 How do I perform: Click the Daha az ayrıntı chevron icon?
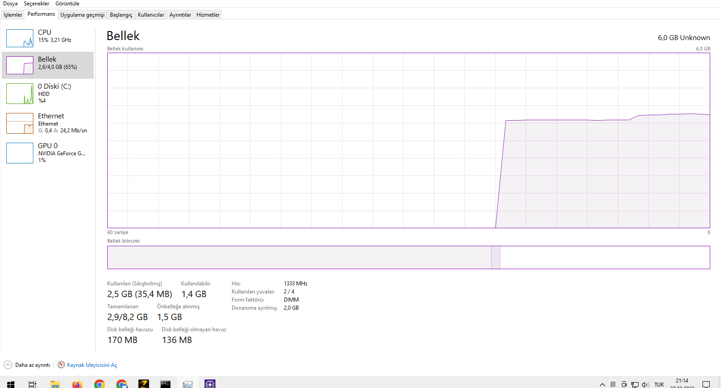[8, 365]
